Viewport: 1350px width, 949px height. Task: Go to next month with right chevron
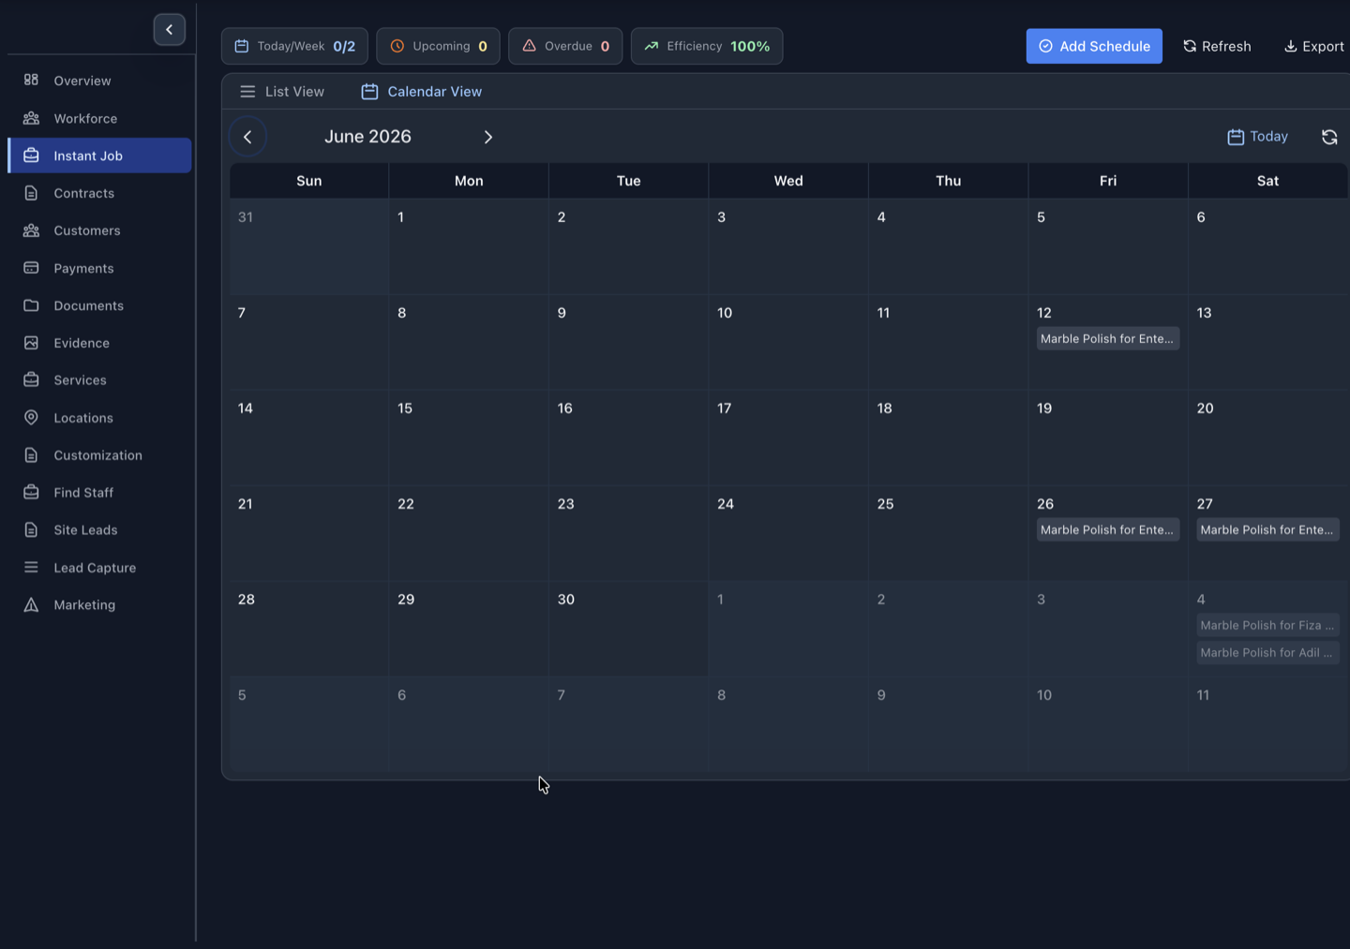tap(487, 137)
